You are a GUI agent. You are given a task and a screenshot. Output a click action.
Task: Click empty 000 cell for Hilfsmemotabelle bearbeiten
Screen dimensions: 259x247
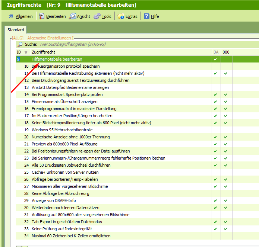(x=227, y=59)
